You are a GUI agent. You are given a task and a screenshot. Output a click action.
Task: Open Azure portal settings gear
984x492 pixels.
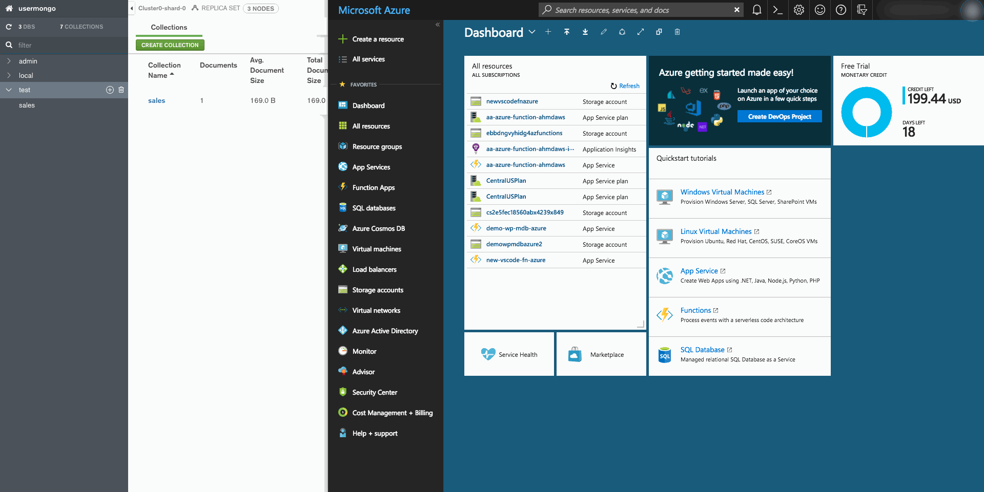(798, 10)
